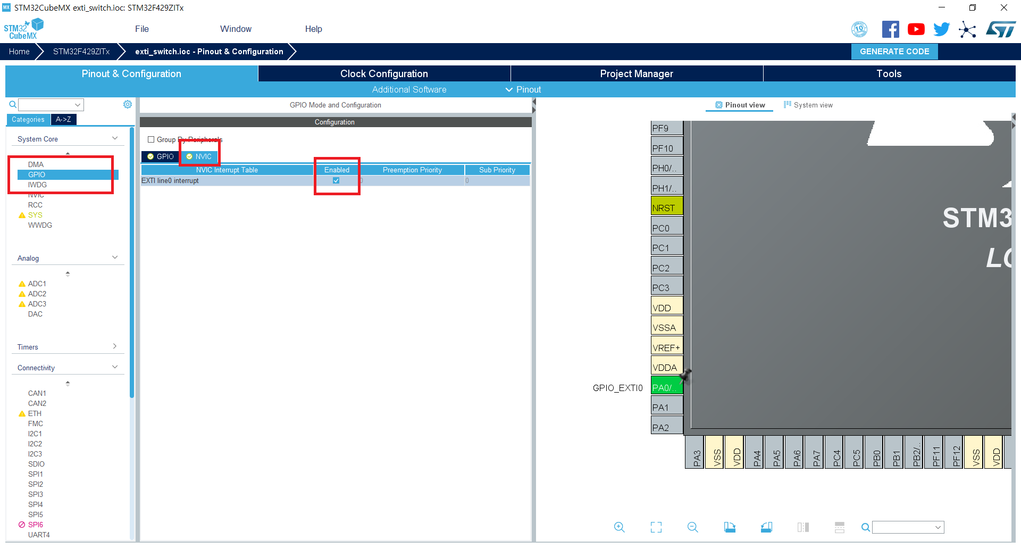Tick the Group By Peripherals checkbox
Image resolution: width=1021 pixels, height=548 pixels.
point(151,139)
